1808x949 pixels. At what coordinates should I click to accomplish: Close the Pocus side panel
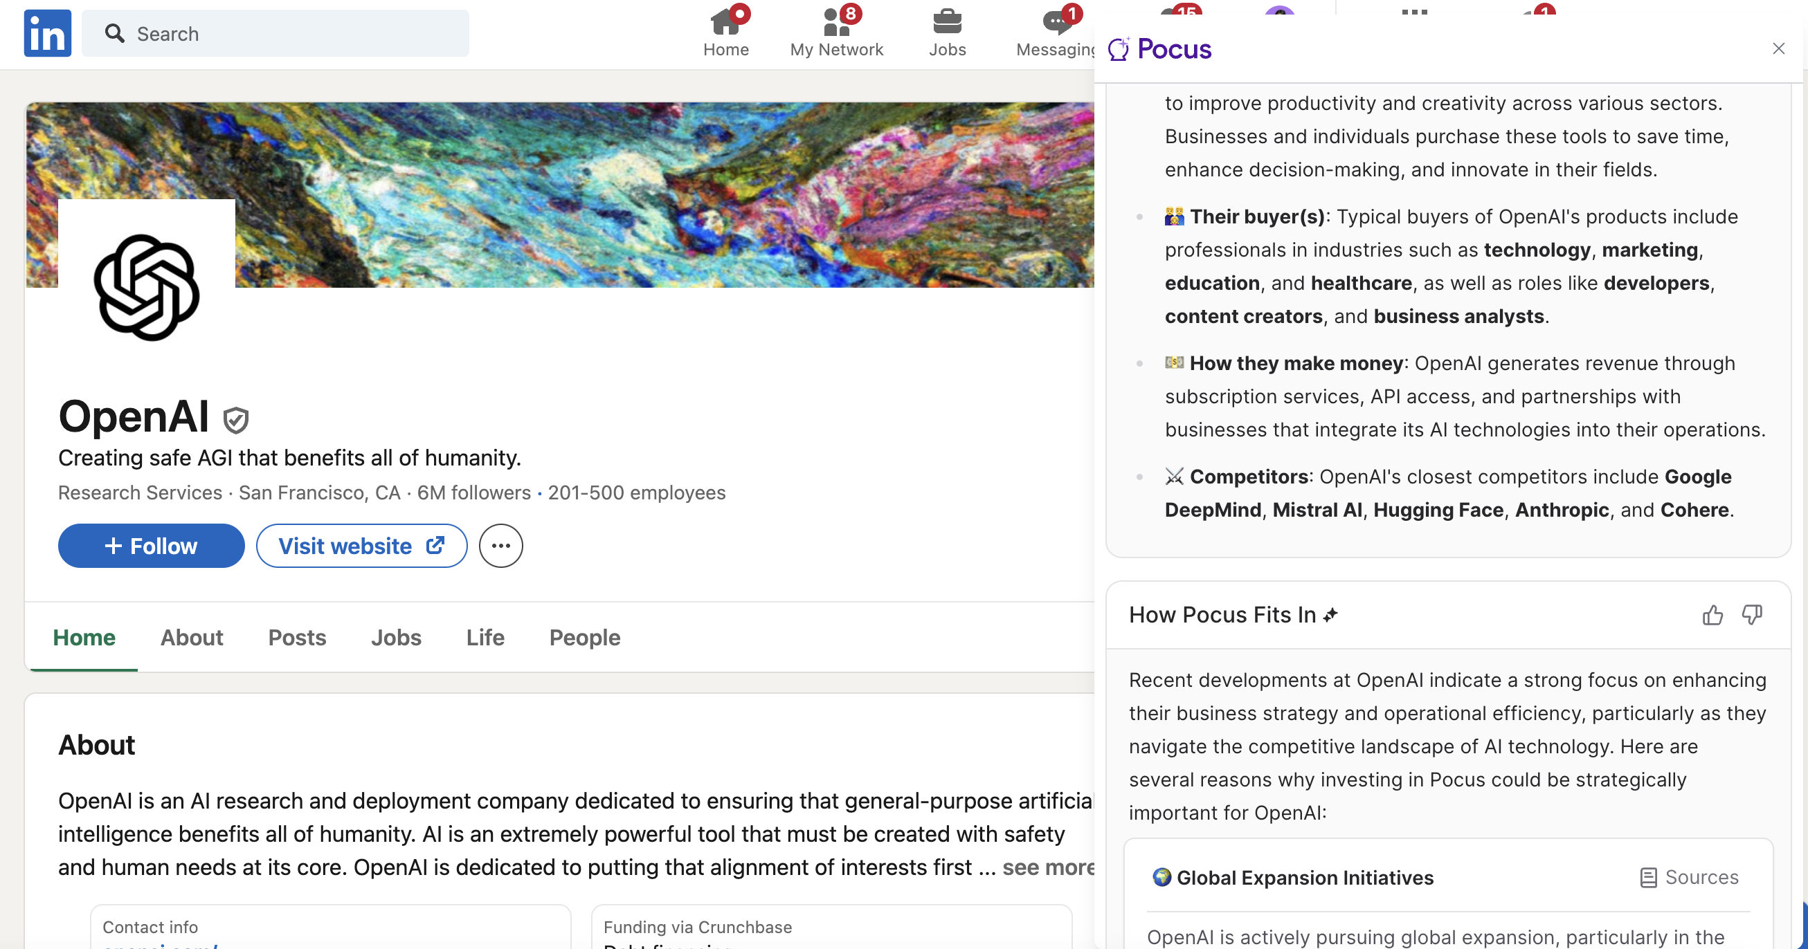[1778, 48]
